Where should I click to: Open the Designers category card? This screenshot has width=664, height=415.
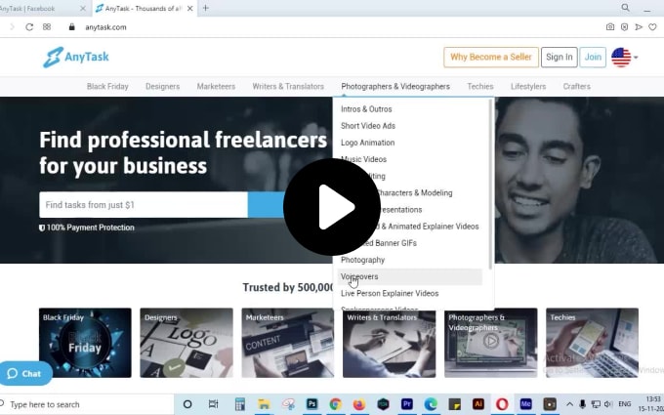coord(187,343)
